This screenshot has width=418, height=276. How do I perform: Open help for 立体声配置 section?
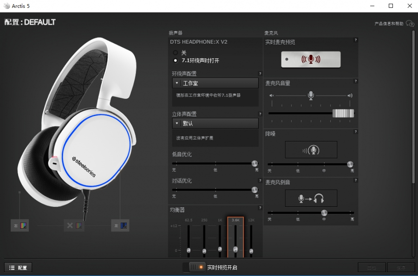[260, 114]
